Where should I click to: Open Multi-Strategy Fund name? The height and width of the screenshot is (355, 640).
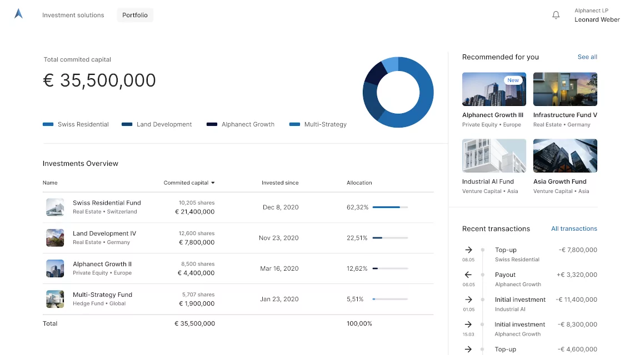(102, 295)
